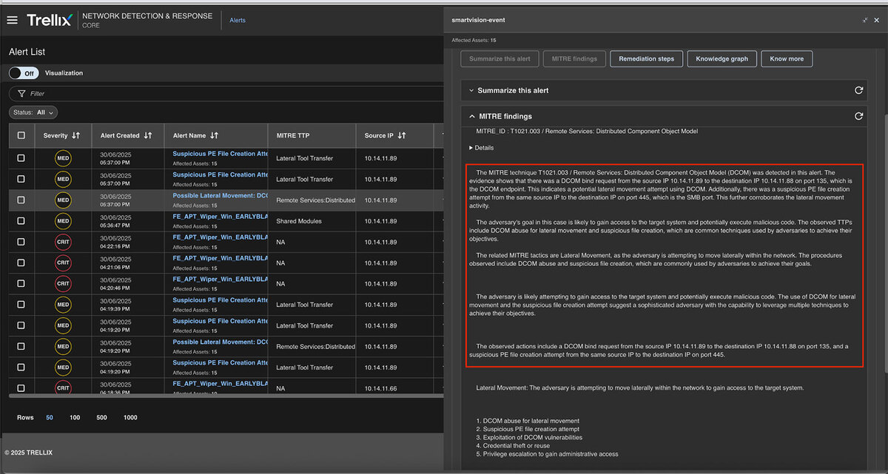Collapse the MITRE findings section
This screenshot has width=888, height=474.
coord(471,116)
